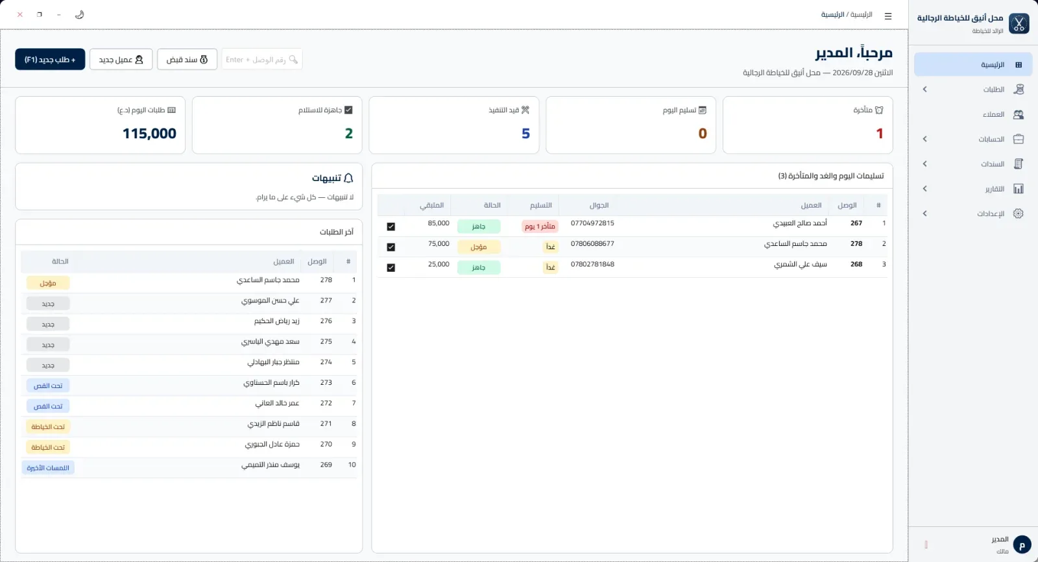Click remaining amount 25,000
The height and width of the screenshot is (562, 1038).
(x=439, y=264)
